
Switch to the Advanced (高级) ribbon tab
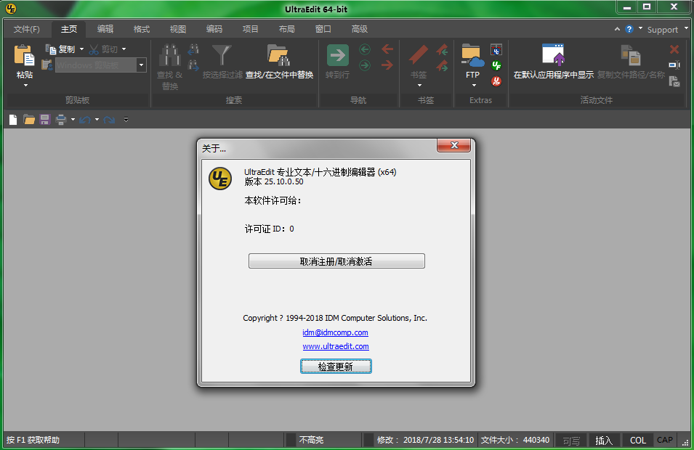tap(360, 29)
